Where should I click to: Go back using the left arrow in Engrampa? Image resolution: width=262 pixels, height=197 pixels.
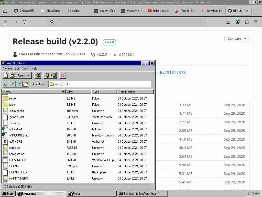point(6,84)
